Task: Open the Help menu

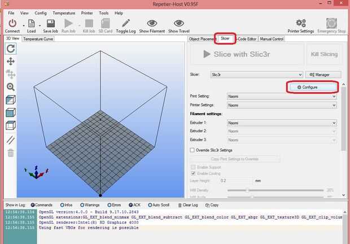Action: (x=119, y=13)
